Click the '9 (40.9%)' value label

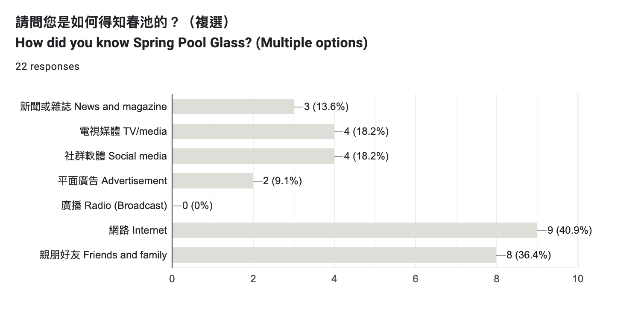(x=570, y=230)
